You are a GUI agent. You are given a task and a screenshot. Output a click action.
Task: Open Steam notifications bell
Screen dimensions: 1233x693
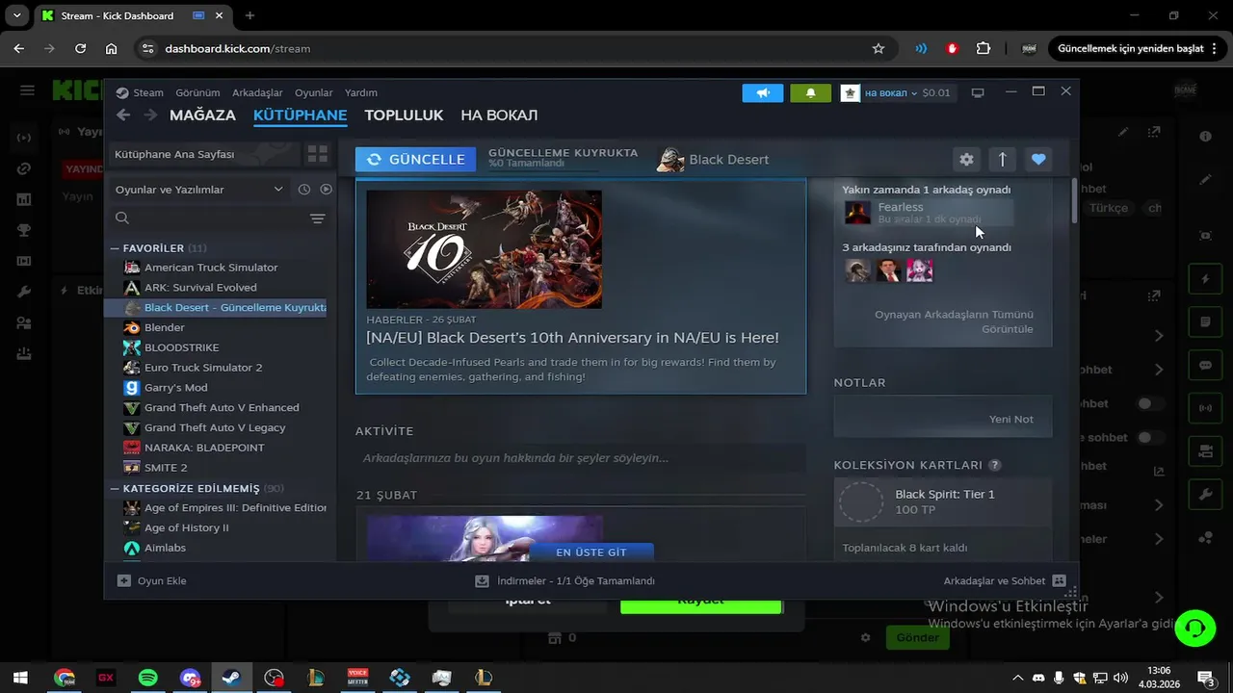tap(810, 92)
